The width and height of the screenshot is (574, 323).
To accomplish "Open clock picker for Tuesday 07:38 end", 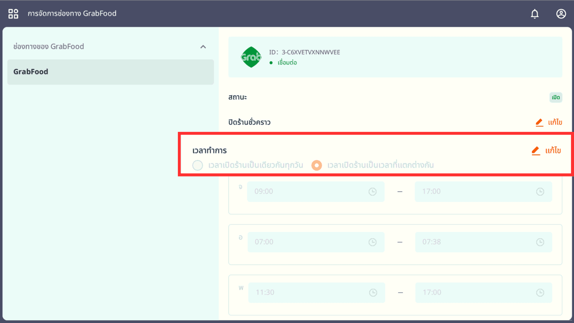I will click(540, 242).
